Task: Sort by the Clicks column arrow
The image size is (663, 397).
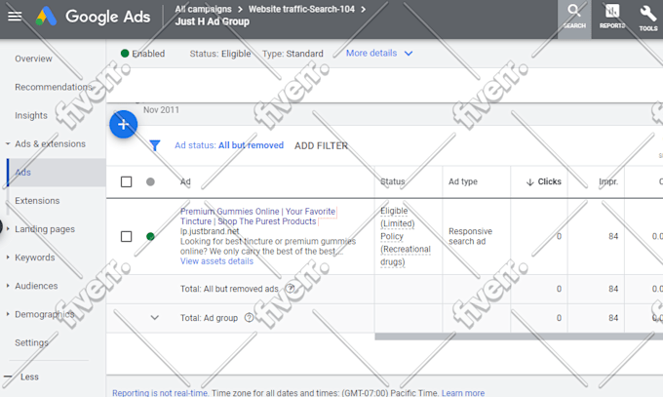Action: (x=529, y=182)
